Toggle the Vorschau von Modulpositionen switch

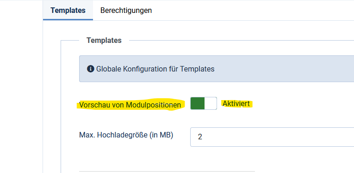[204, 103]
